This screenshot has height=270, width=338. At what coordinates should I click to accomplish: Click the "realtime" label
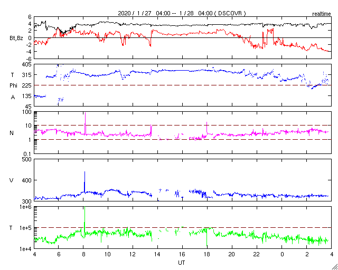click(322, 14)
